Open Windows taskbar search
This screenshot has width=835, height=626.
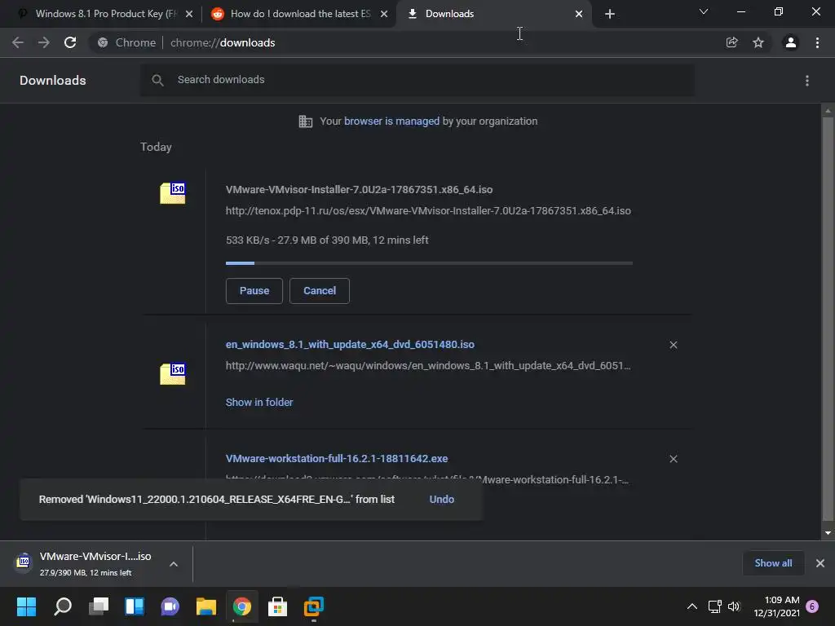(x=63, y=606)
